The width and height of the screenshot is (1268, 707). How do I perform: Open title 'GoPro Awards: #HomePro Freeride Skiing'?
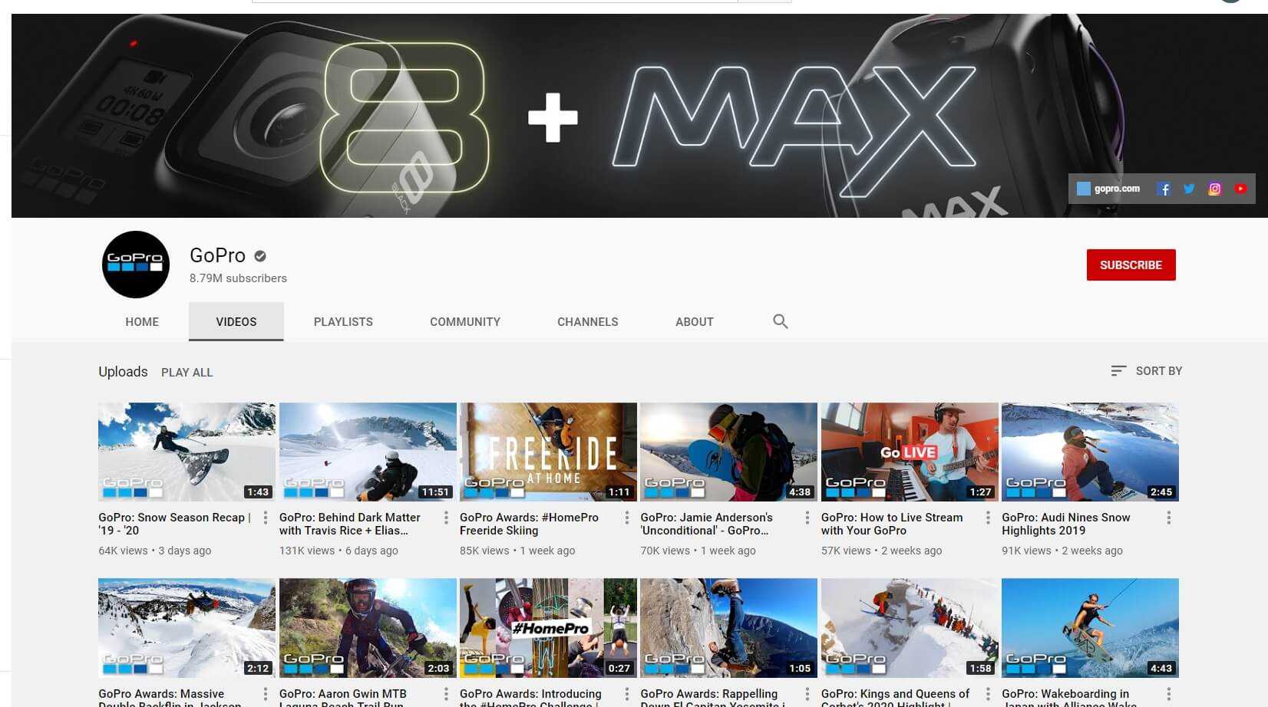(529, 524)
